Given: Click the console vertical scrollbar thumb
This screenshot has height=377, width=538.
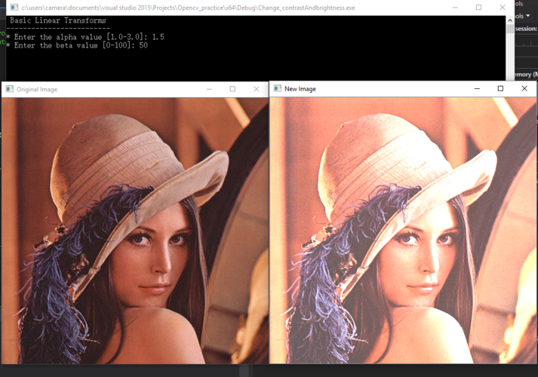Looking at the screenshot, I should (x=510, y=29).
